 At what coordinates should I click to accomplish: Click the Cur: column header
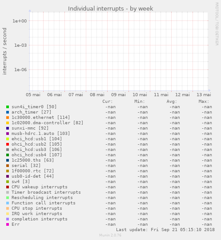click(108, 102)
